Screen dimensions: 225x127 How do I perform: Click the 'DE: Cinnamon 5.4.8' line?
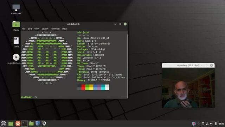[89, 58]
